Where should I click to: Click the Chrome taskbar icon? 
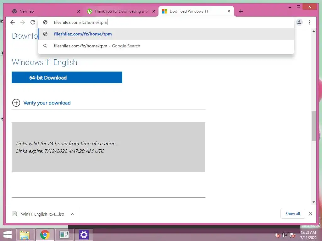pos(45,235)
